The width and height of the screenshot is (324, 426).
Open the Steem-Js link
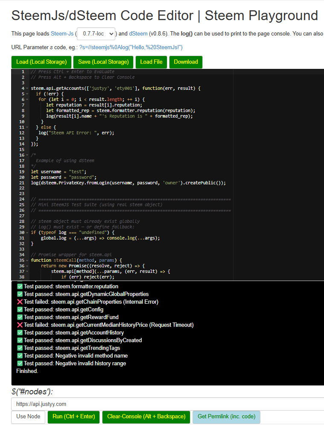click(x=62, y=34)
